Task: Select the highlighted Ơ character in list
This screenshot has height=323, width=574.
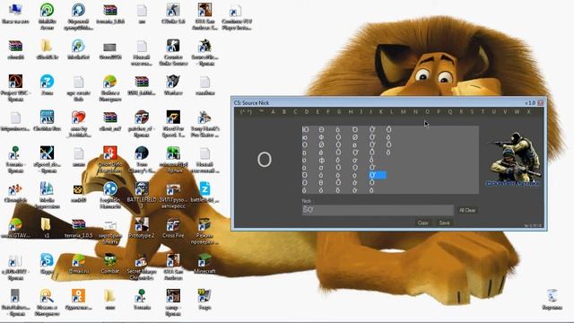Action: 377,176
